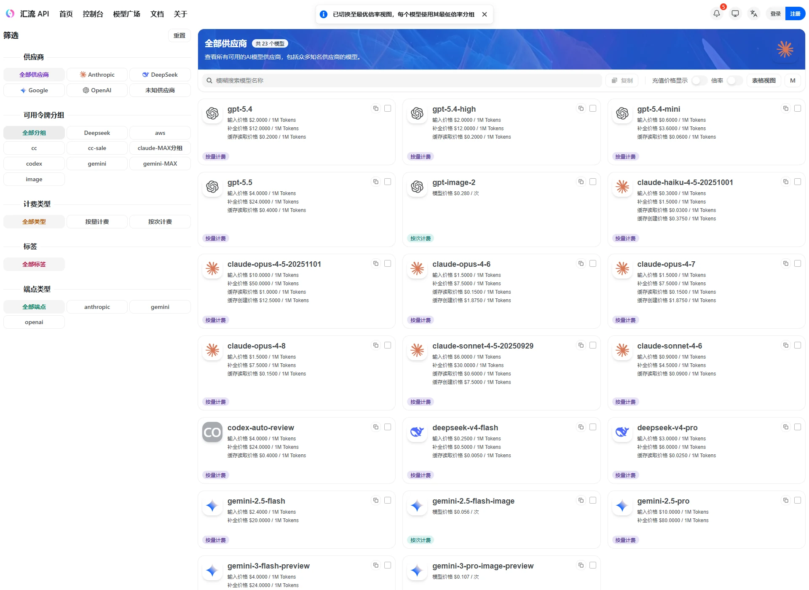This screenshot has width=809, height=590.
Task: Copy the claude-opus-4-7 name icon
Action: [786, 264]
